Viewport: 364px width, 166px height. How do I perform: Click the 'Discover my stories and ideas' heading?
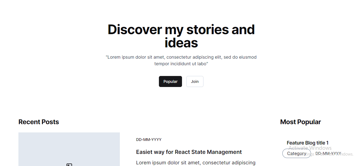click(x=181, y=36)
